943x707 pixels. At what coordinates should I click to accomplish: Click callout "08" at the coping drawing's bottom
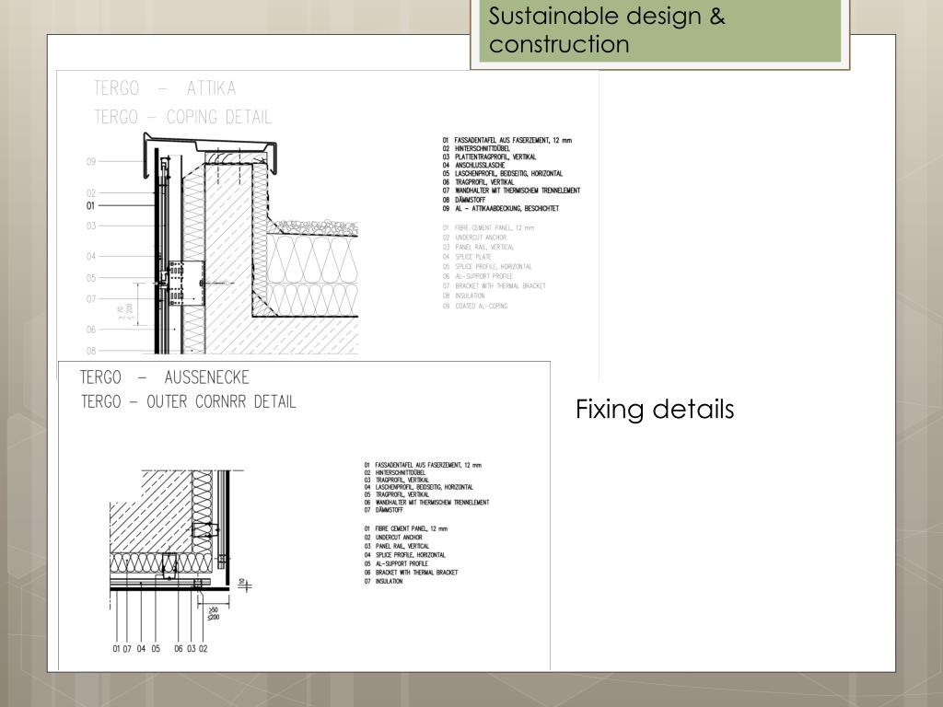pos(91,351)
